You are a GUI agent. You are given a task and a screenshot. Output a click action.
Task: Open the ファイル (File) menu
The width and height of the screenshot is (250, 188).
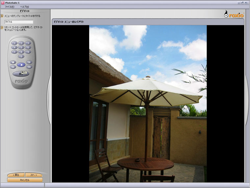(10, 7)
